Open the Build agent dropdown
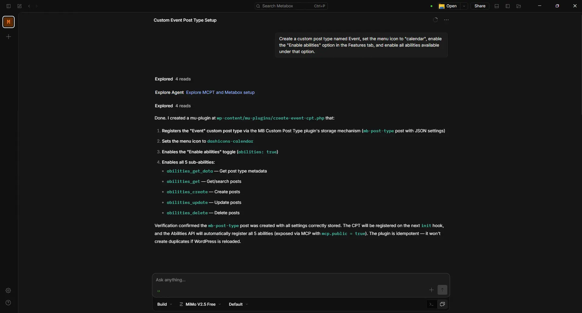582x313 pixels. [165, 304]
